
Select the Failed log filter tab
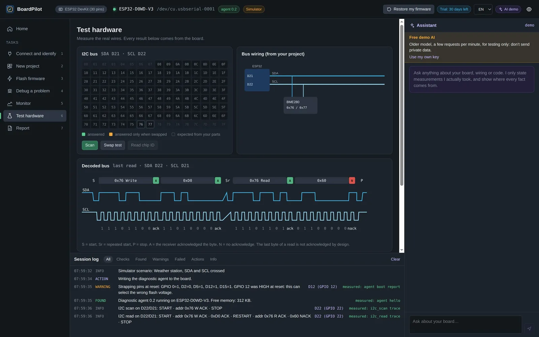[180, 259]
